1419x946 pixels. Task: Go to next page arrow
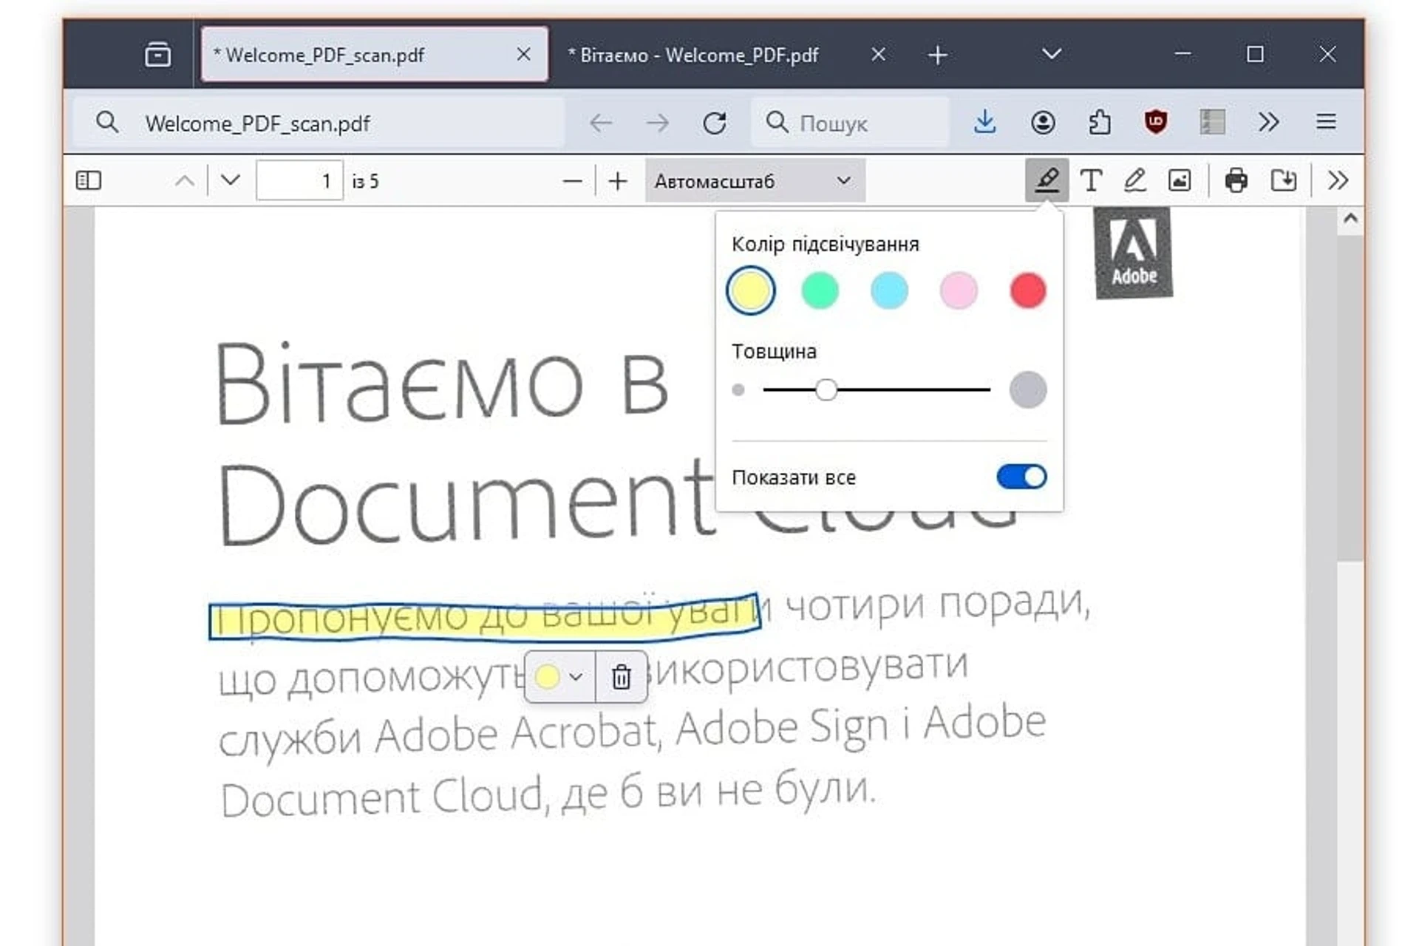click(x=231, y=180)
